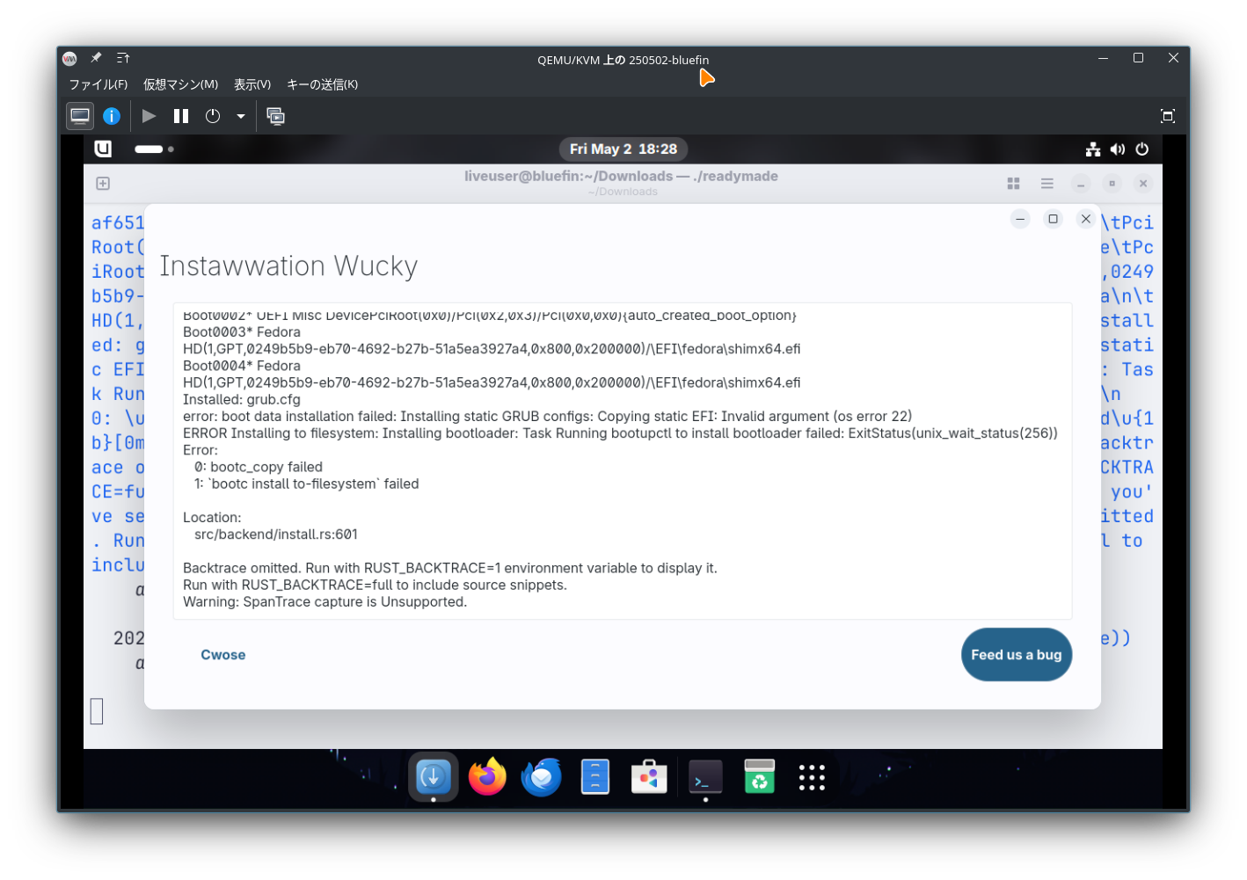Screen dimensions: 1247x880
Task: Show virtual hardware details info icon
Action: (112, 116)
